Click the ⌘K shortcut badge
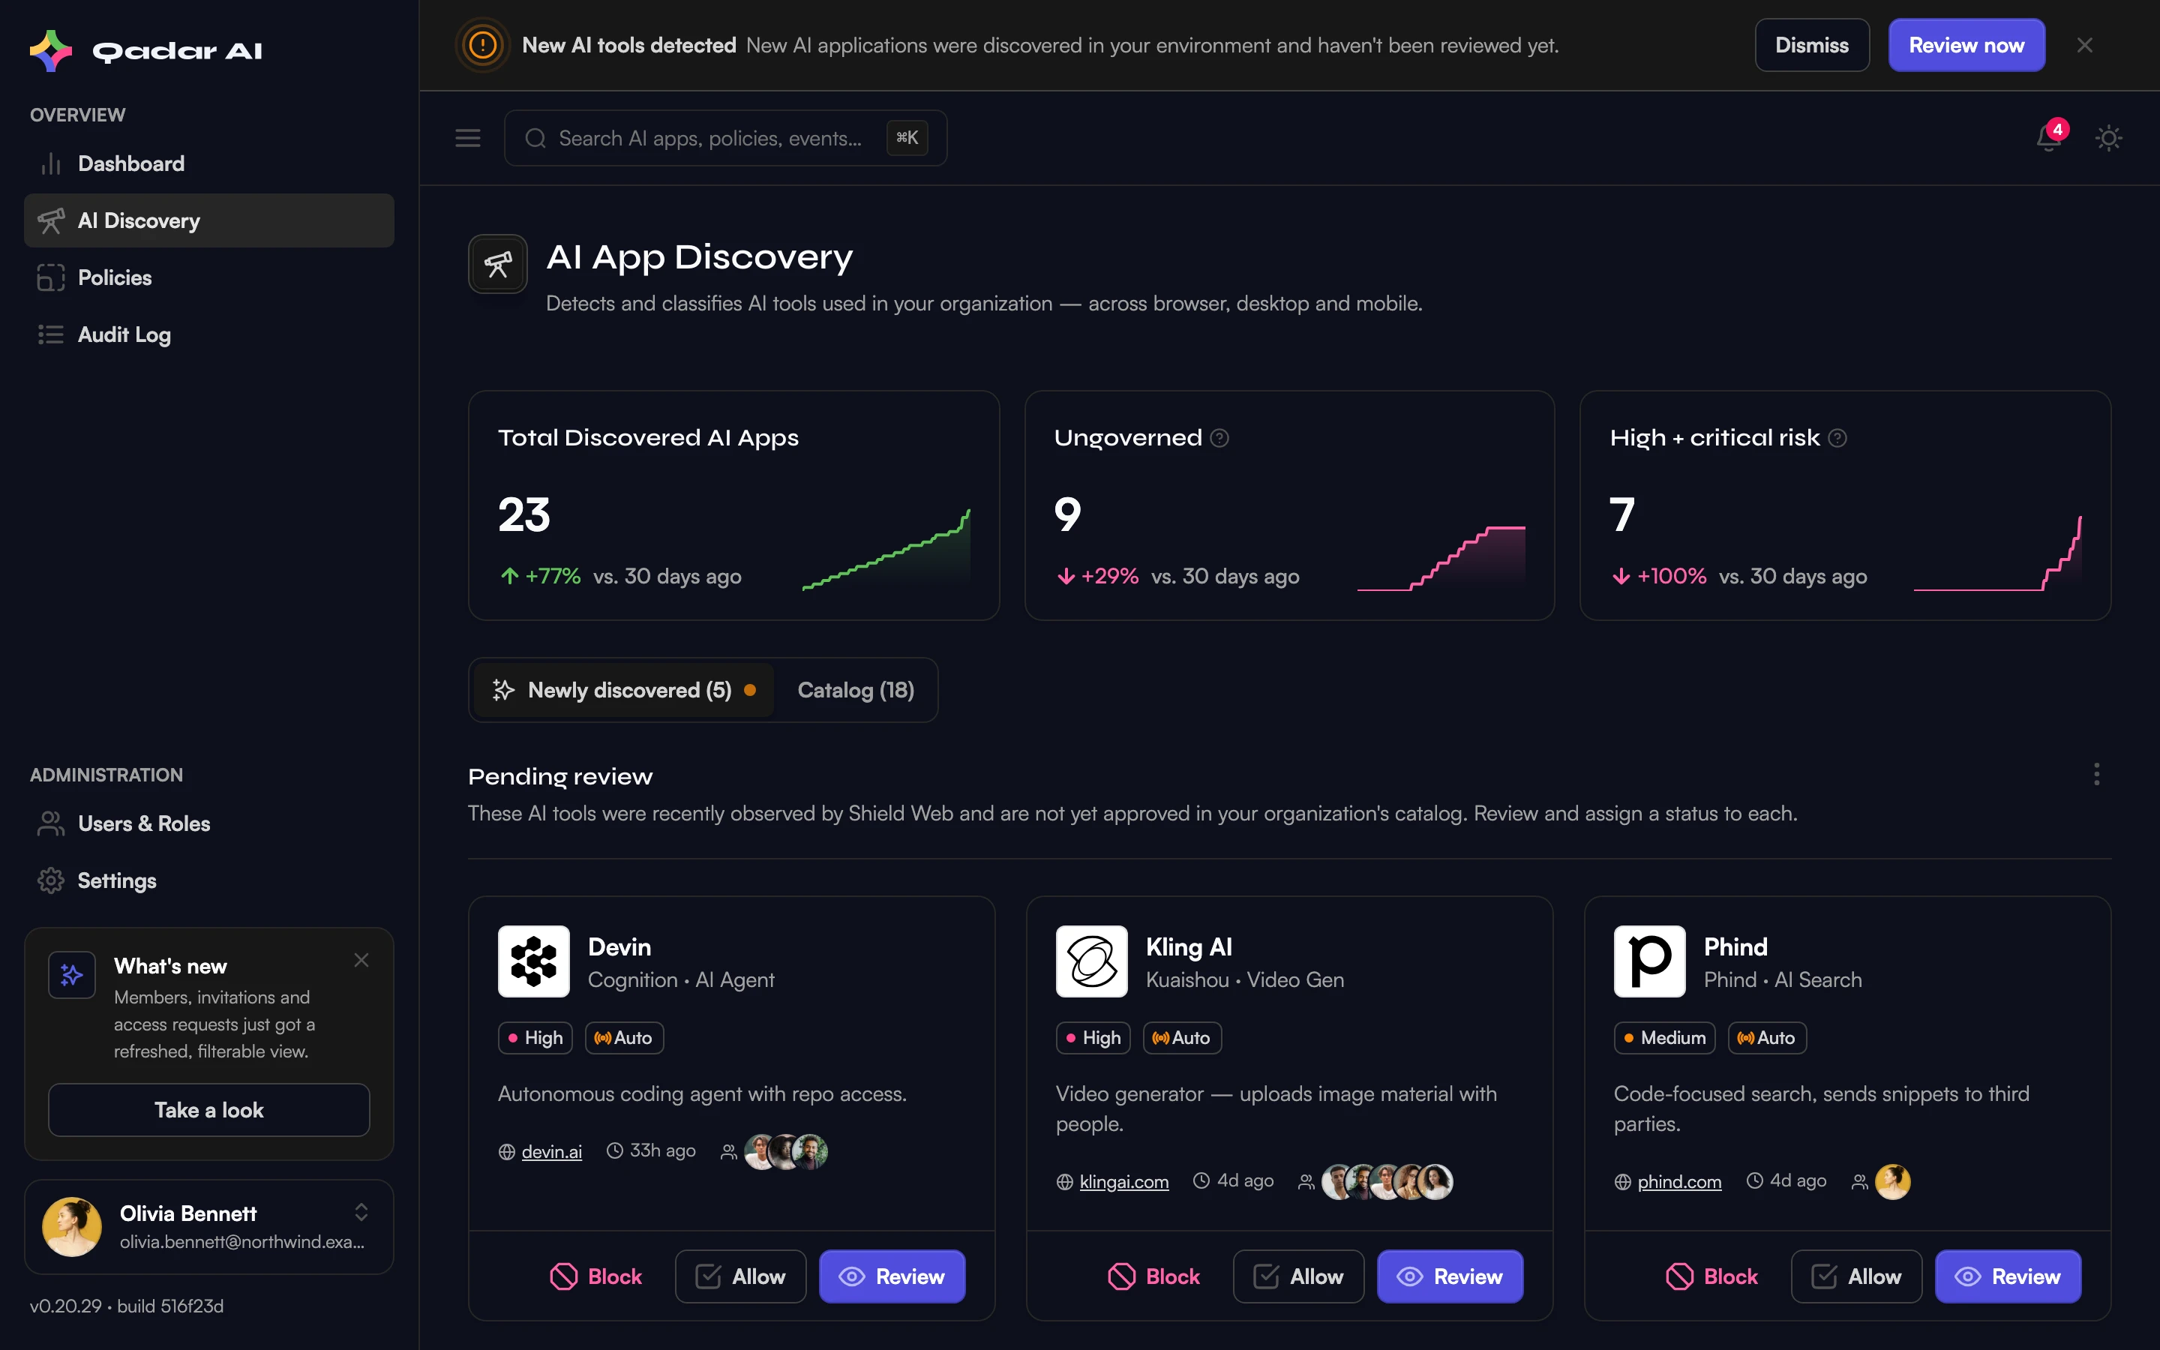2160x1350 pixels. click(907, 139)
